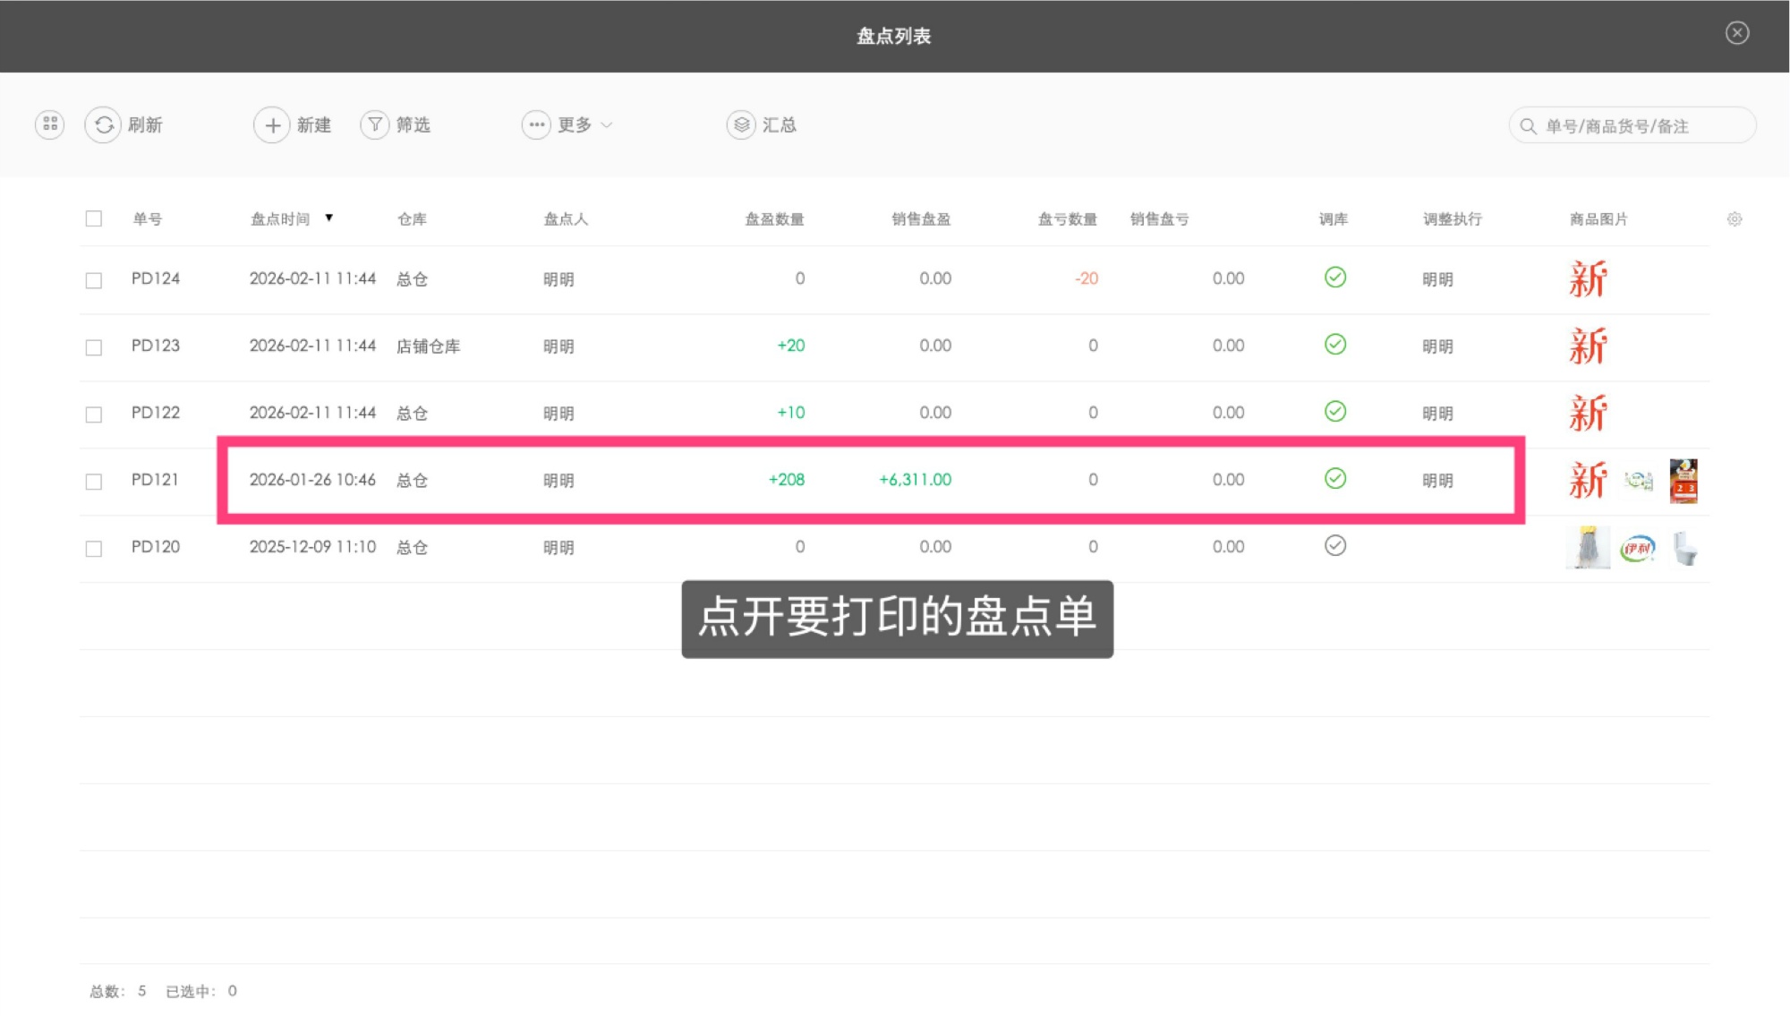1790x1016 pixels.
Task: Click the 伊利 product thumbnail in PD120
Action: [x=1637, y=548]
